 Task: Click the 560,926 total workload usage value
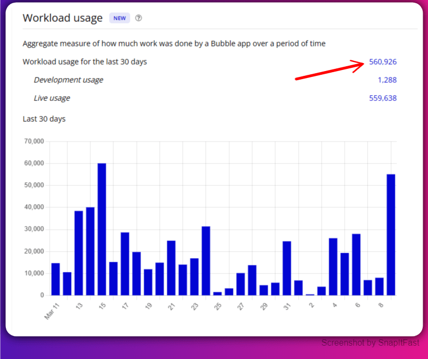pyautogui.click(x=384, y=61)
